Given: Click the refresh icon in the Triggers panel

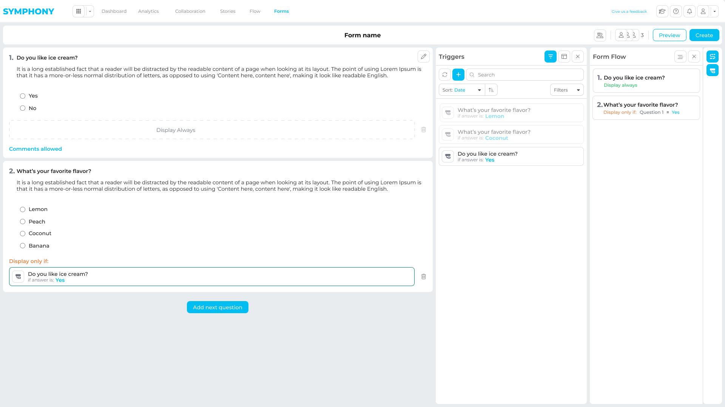Looking at the screenshot, I should point(445,75).
